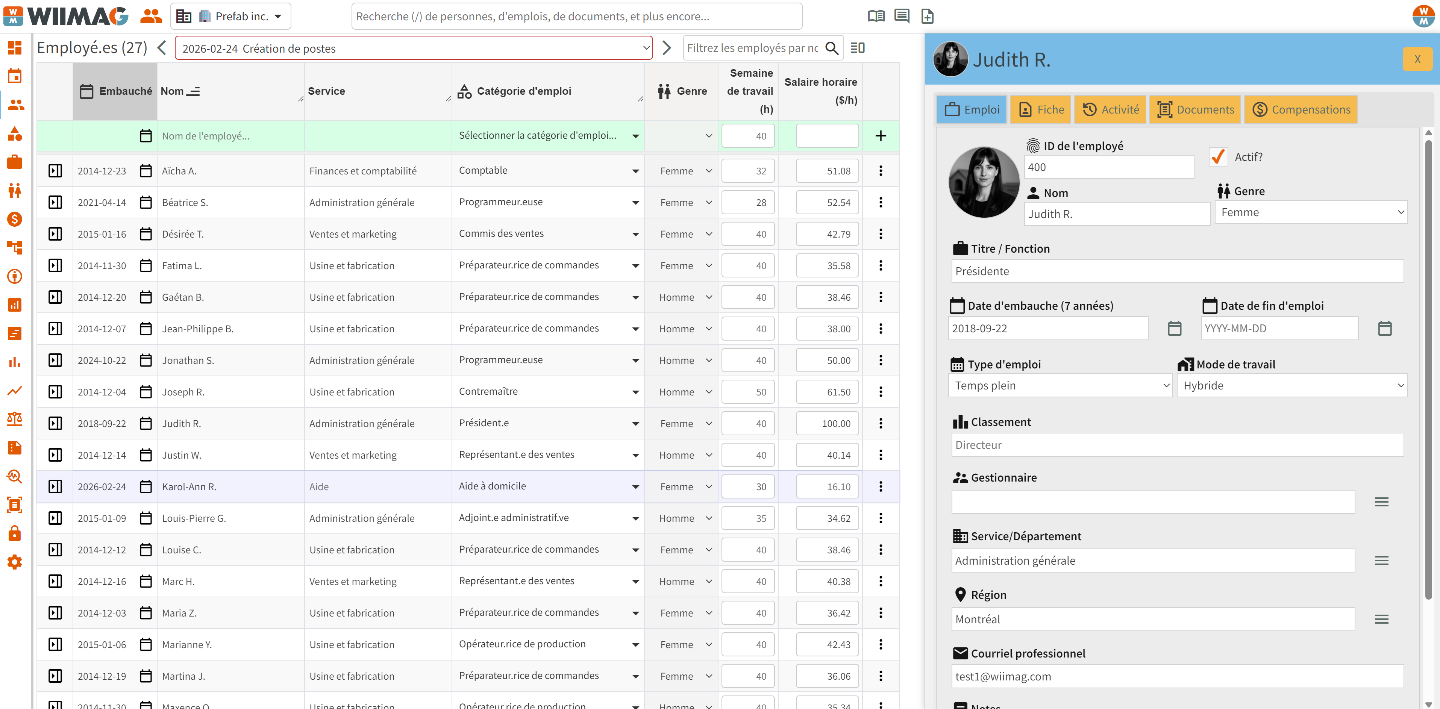Open the settings gear in left sidebar
This screenshot has height=709, width=1440.
click(15, 562)
